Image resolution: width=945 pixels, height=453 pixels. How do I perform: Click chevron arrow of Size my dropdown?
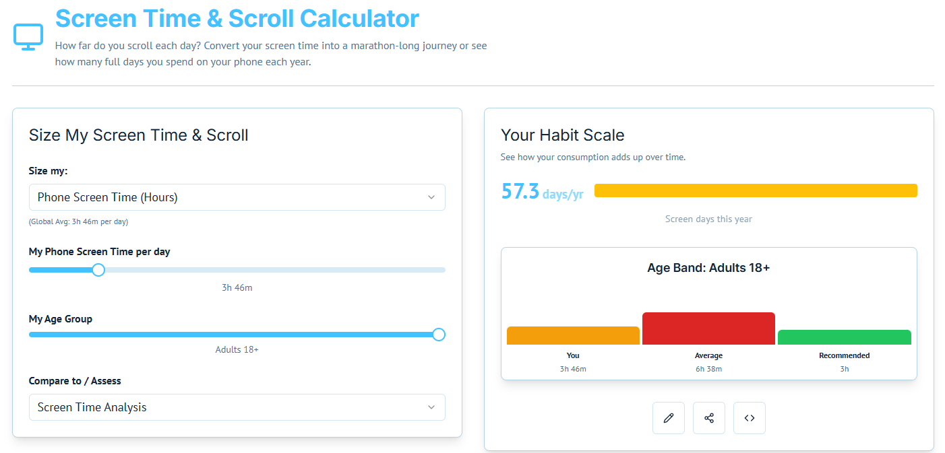point(431,197)
